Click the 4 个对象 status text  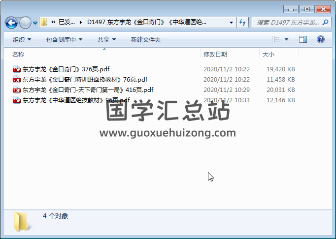pos(56,216)
